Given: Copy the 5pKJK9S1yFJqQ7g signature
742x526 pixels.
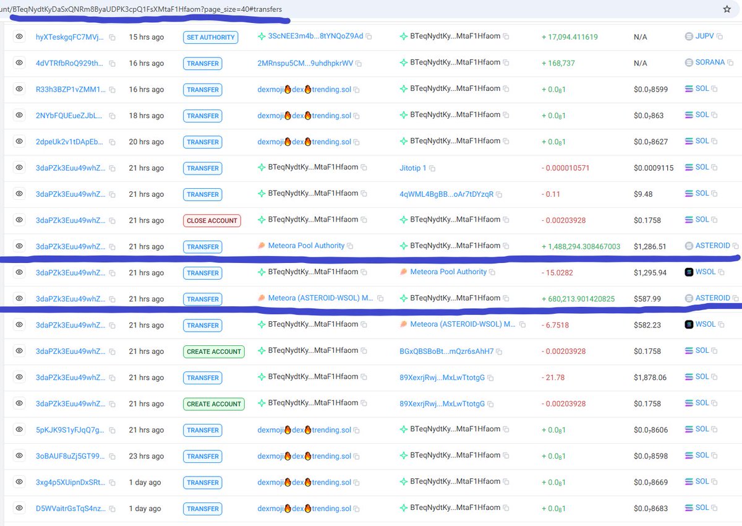Looking at the screenshot, I should tap(112, 430).
